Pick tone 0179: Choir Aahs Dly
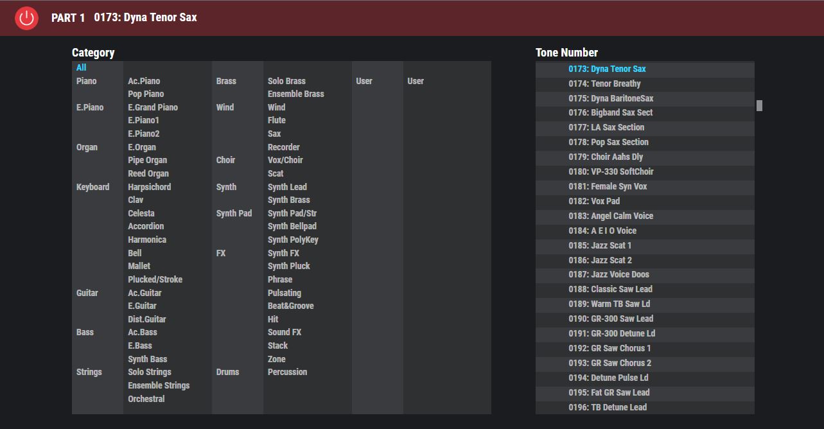Image resolution: width=824 pixels, height=429 pixels. [606, 157]
